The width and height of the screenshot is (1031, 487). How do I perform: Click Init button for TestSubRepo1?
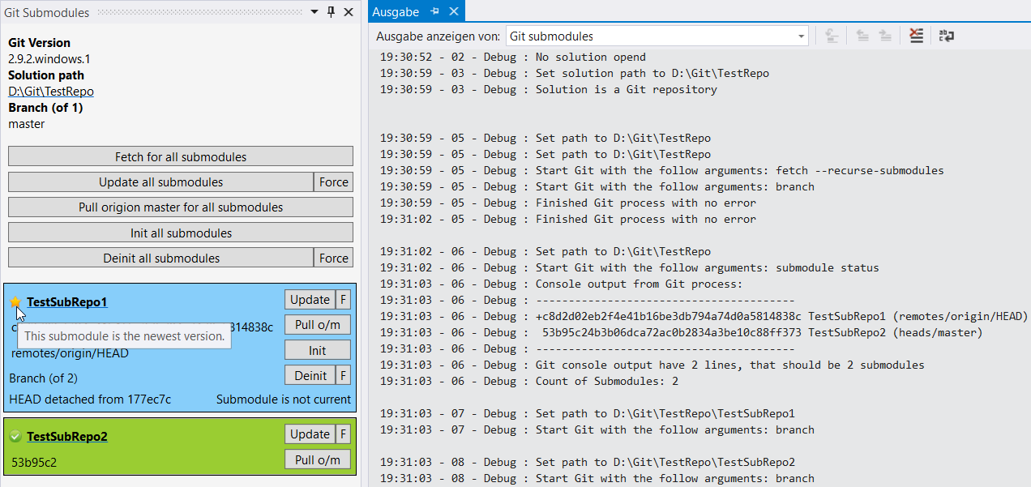(x=318, y=350)
